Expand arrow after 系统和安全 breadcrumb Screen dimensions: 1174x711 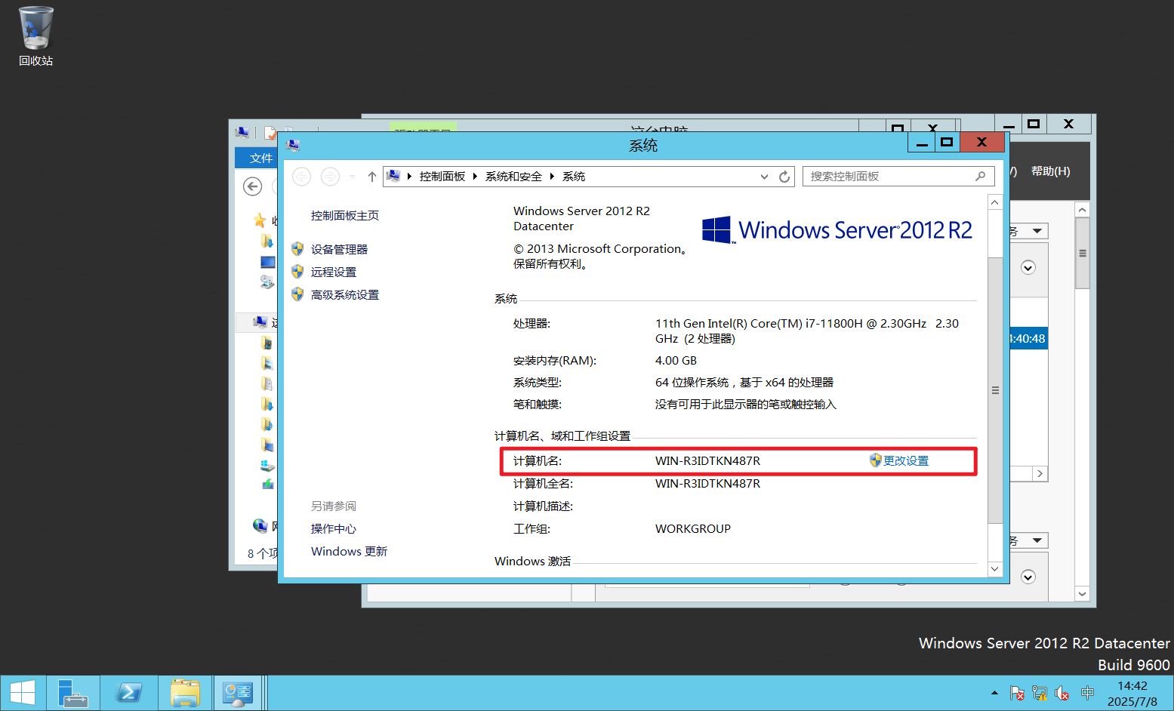552,177
